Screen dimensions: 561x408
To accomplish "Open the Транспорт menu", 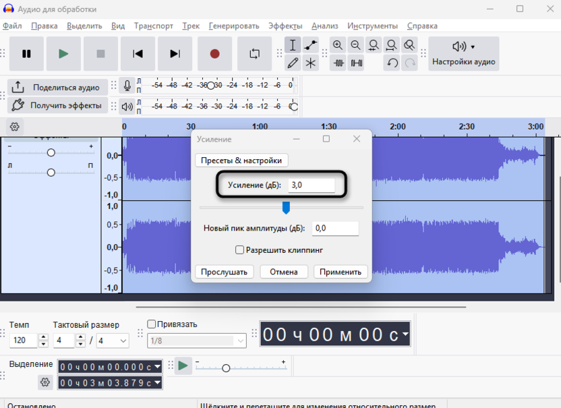I will [x=153, y=26].
